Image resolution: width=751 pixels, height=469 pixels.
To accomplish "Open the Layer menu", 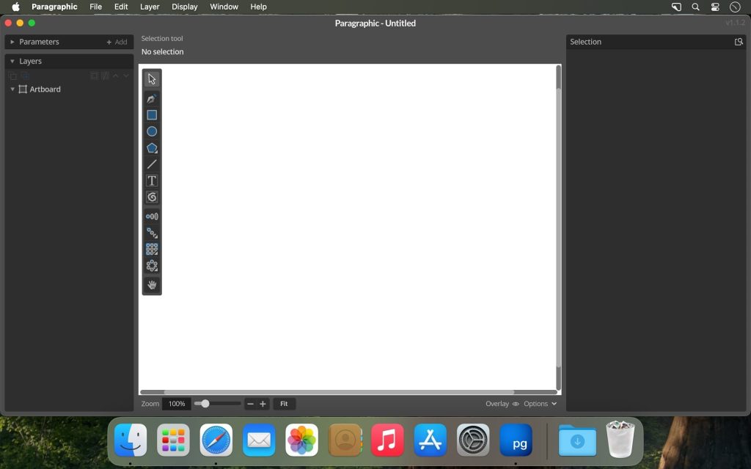I will [150, 7].
